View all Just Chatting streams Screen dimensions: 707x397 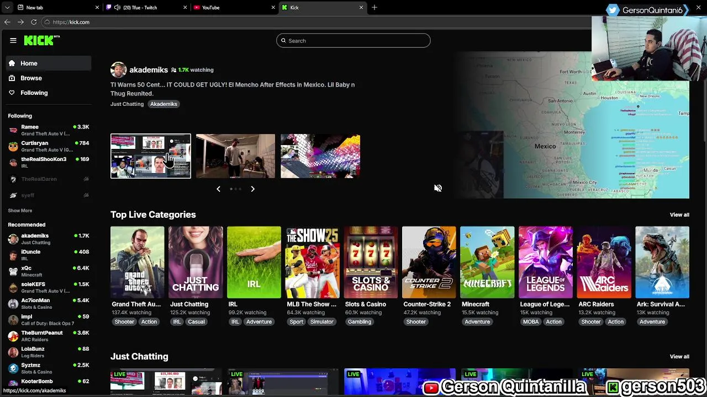(679, 357)
